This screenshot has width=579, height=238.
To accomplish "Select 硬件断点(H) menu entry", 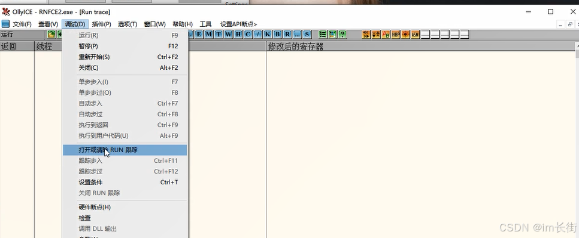I will [125, 207].
